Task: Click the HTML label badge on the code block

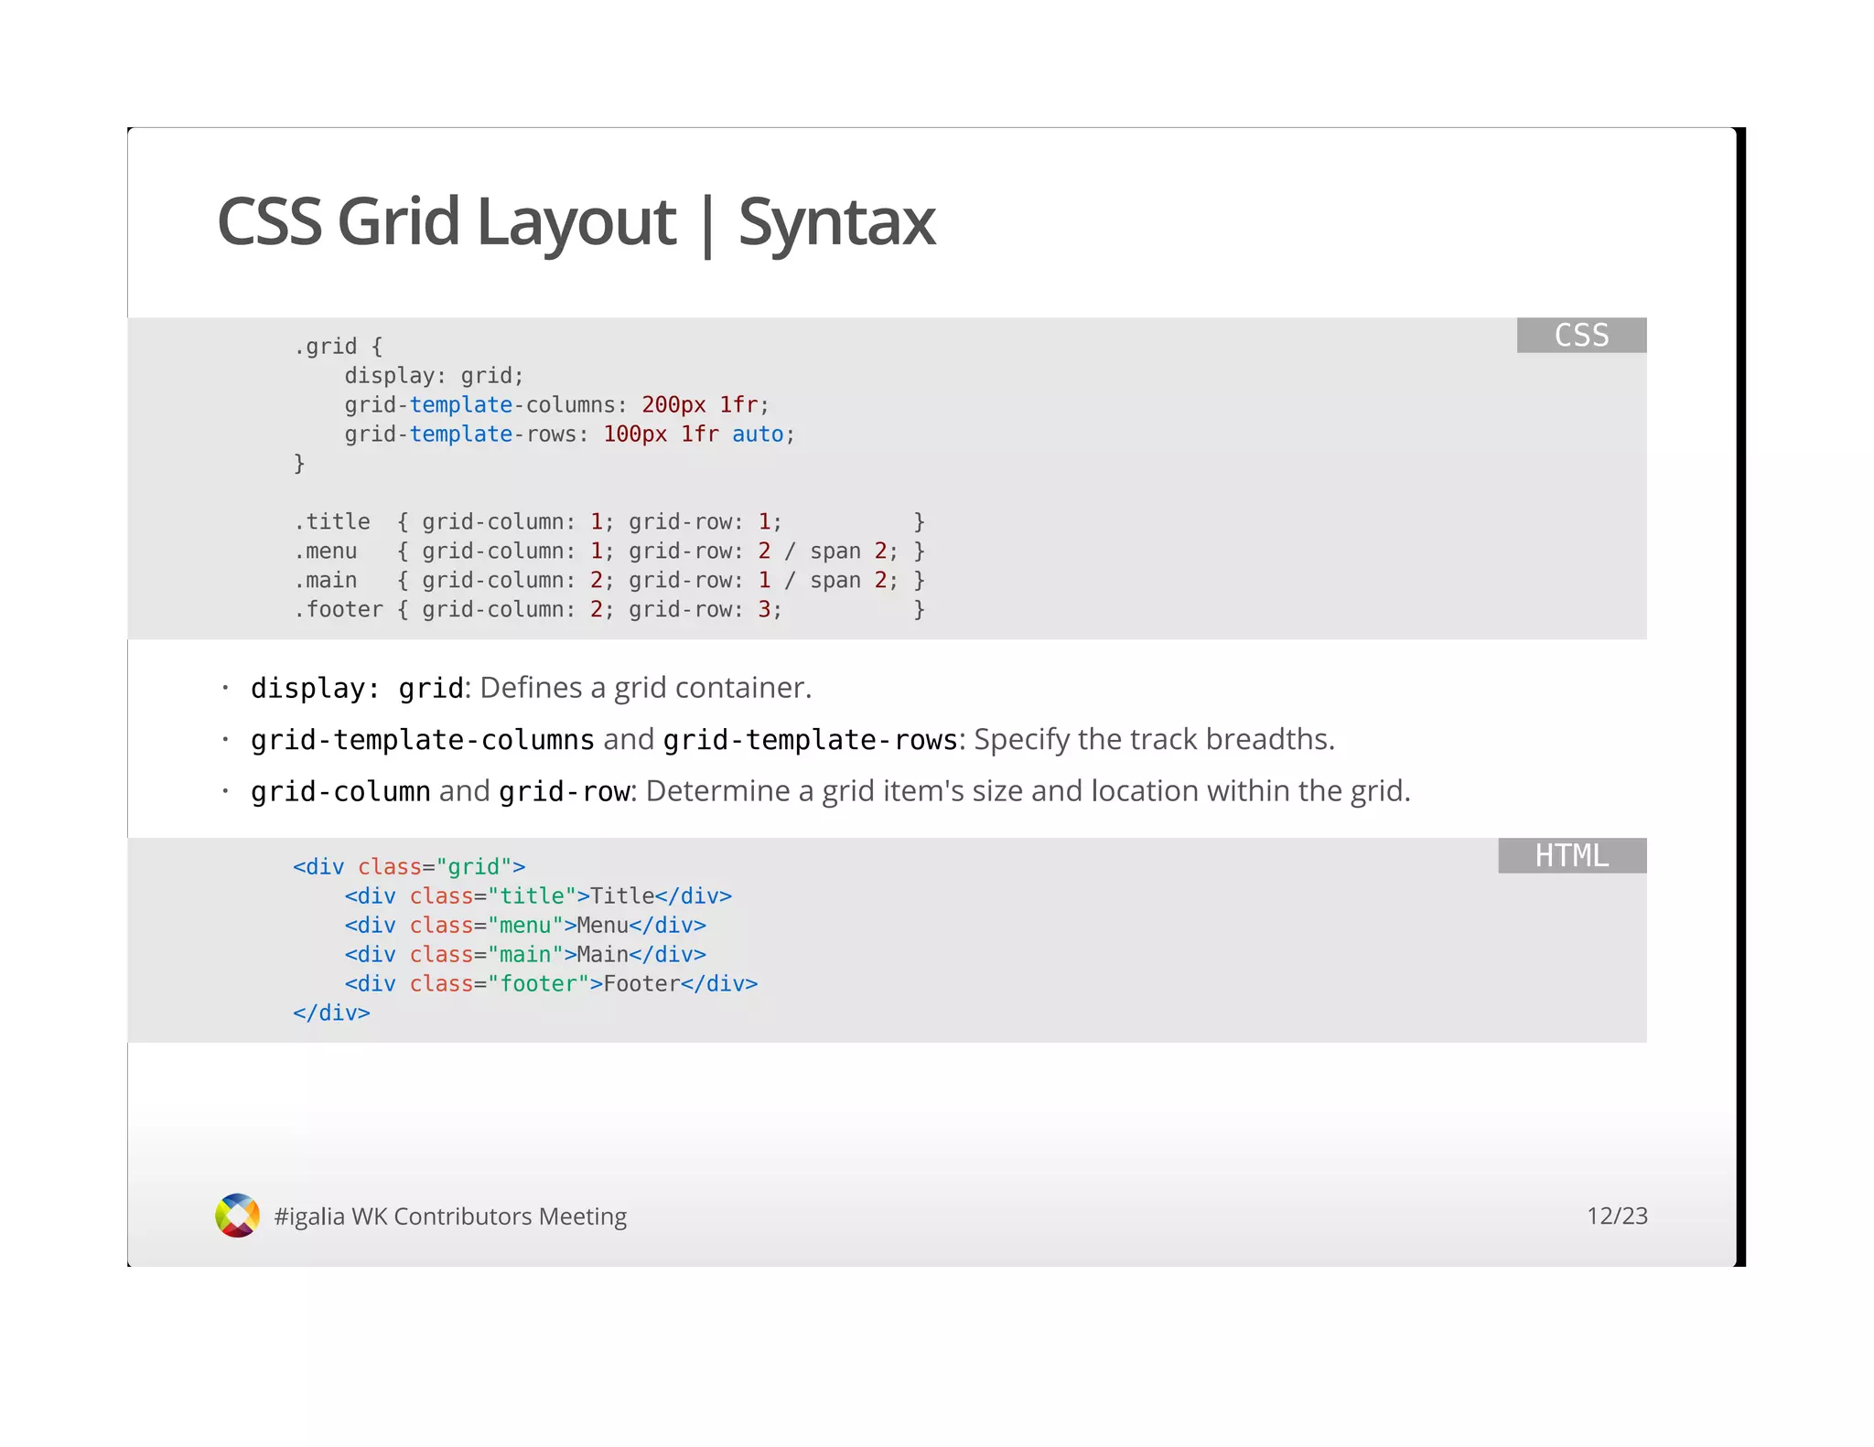Action: point(1572,855)
